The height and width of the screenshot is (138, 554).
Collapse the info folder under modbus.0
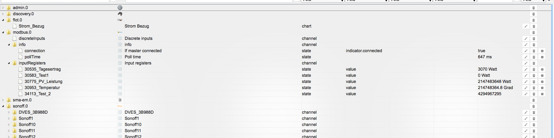(x=9, y=45)
